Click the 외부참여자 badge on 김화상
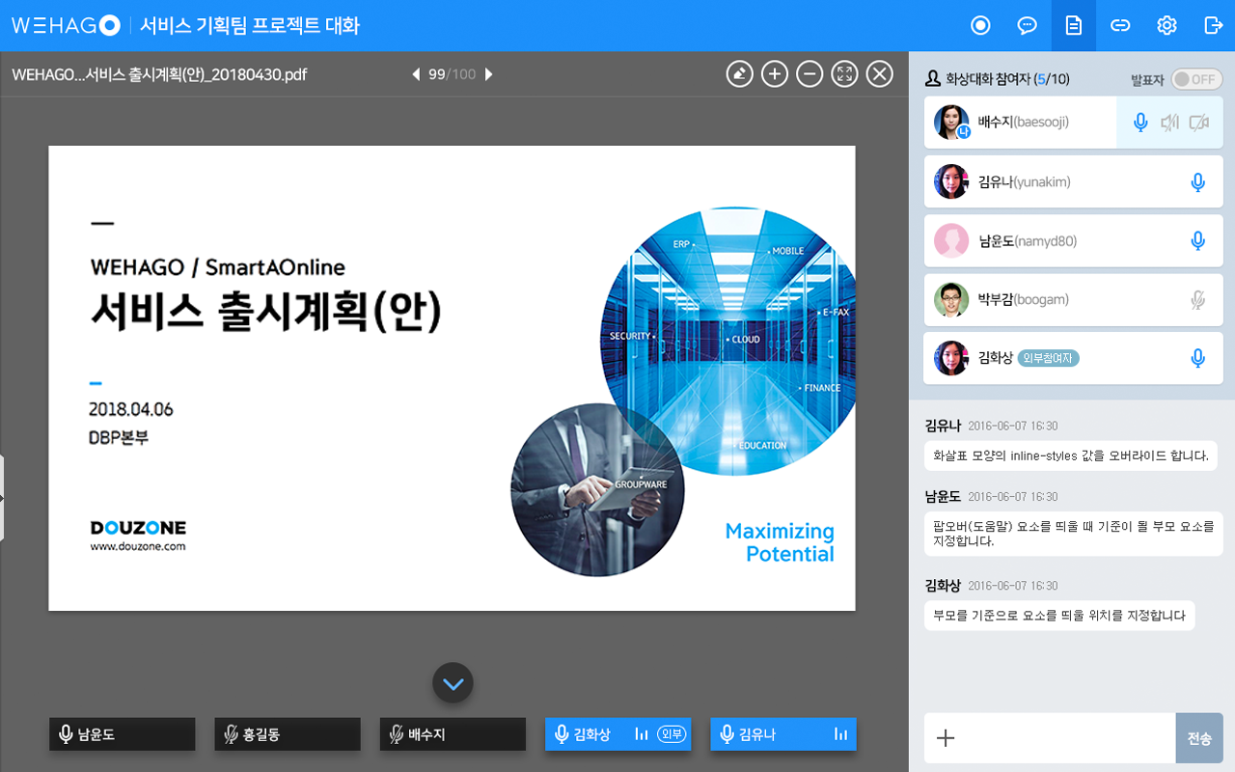This screenshot has height=772, width=1235. [1049, 358]
